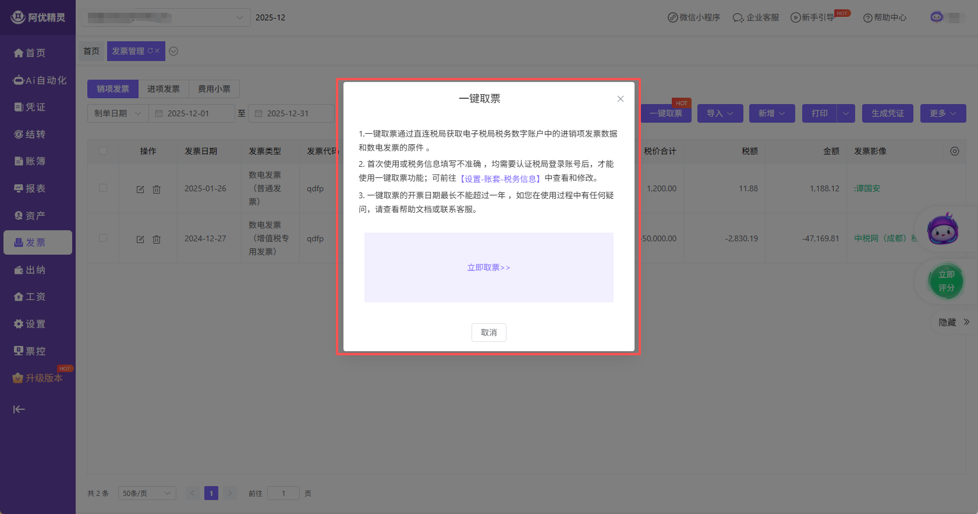
Task: Switch to the 进项发票 tab
Action: pyautogui.click(x=164, y=89)
